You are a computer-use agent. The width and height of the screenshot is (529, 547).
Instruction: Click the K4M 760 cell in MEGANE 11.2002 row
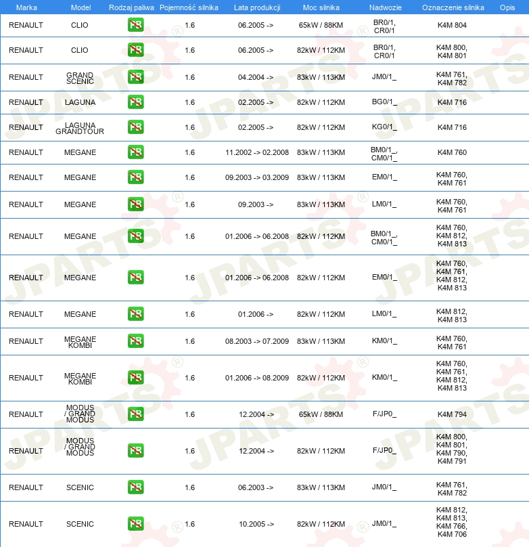(x=452, y=152)
